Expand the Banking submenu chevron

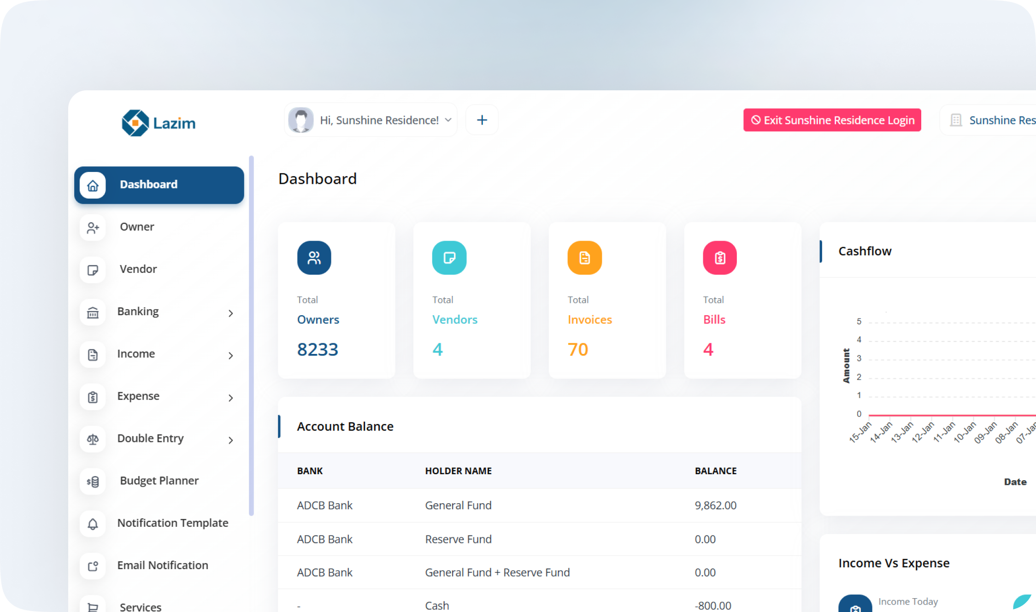click(x=231, y=313)
